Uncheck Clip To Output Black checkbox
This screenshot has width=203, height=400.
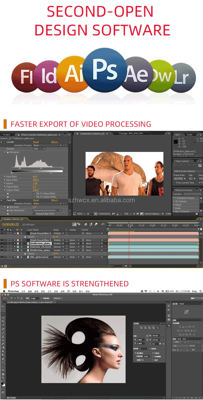pos(34,193)
